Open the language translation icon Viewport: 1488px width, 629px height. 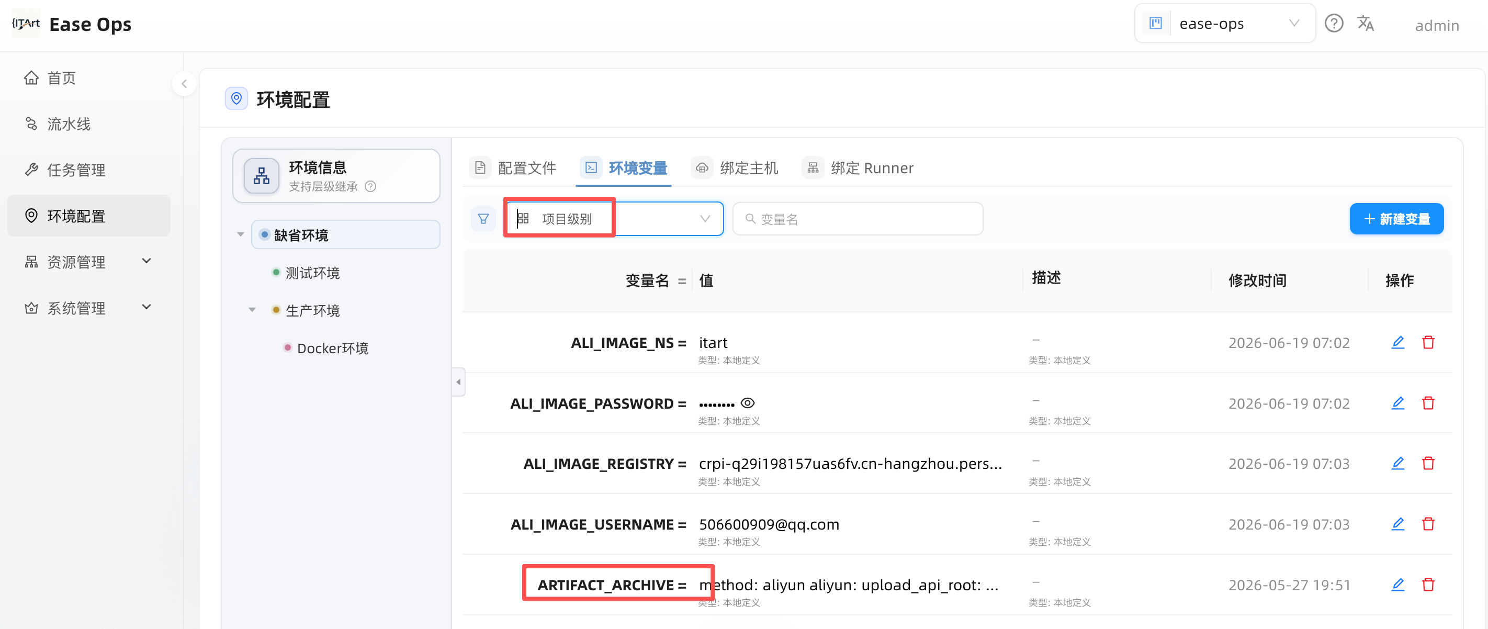point(1366,24)
